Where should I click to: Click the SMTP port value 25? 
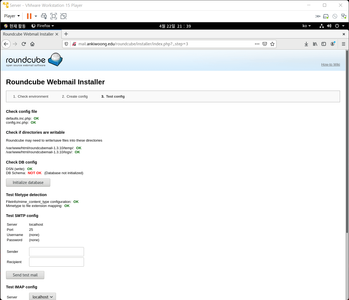click(31, 230)
